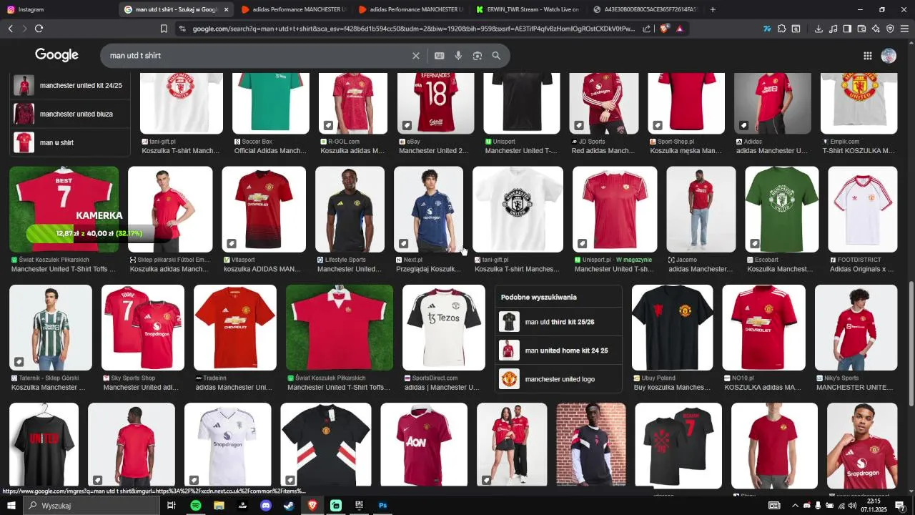
Task: Open Discord from the taskbar
Action: pos(266,506)
